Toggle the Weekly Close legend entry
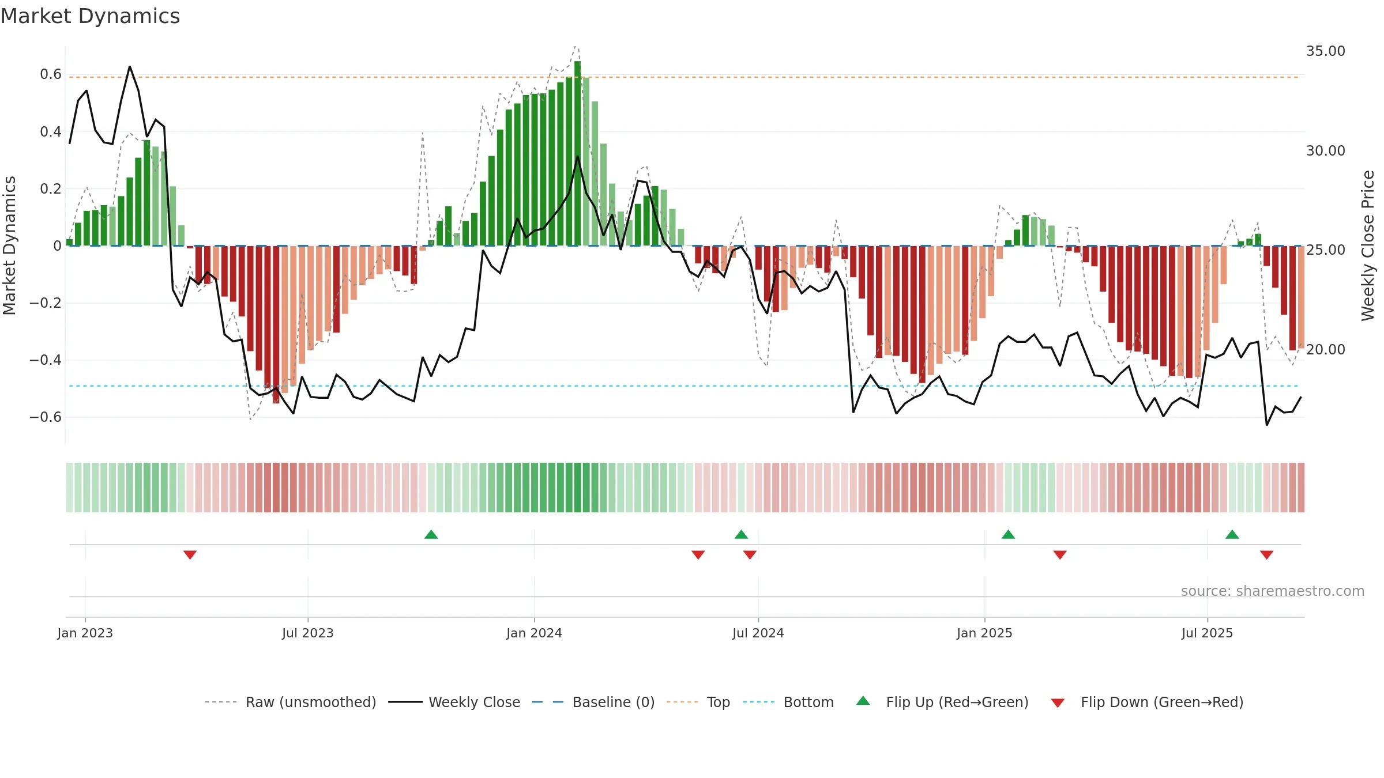Image resolution: width=1384 pixels, height=778 pixels. click(x=454, y=702)
